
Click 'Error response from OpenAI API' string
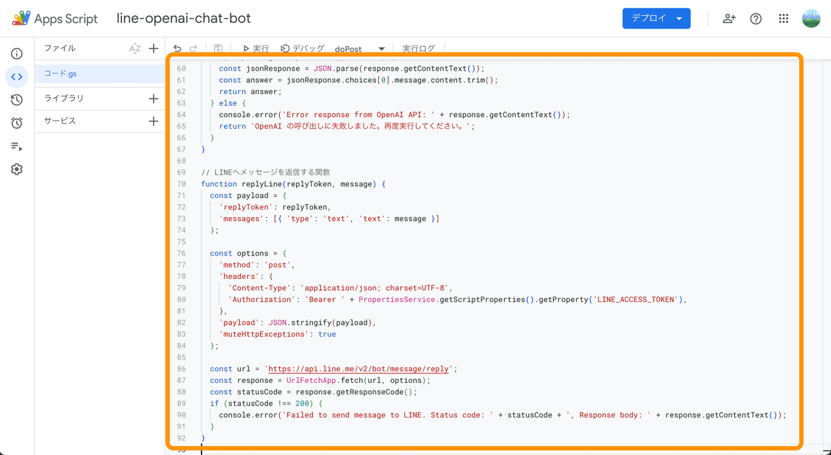pos(359,115)
